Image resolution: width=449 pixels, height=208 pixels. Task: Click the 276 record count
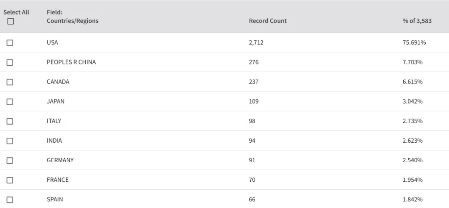(x=254, y=62)
